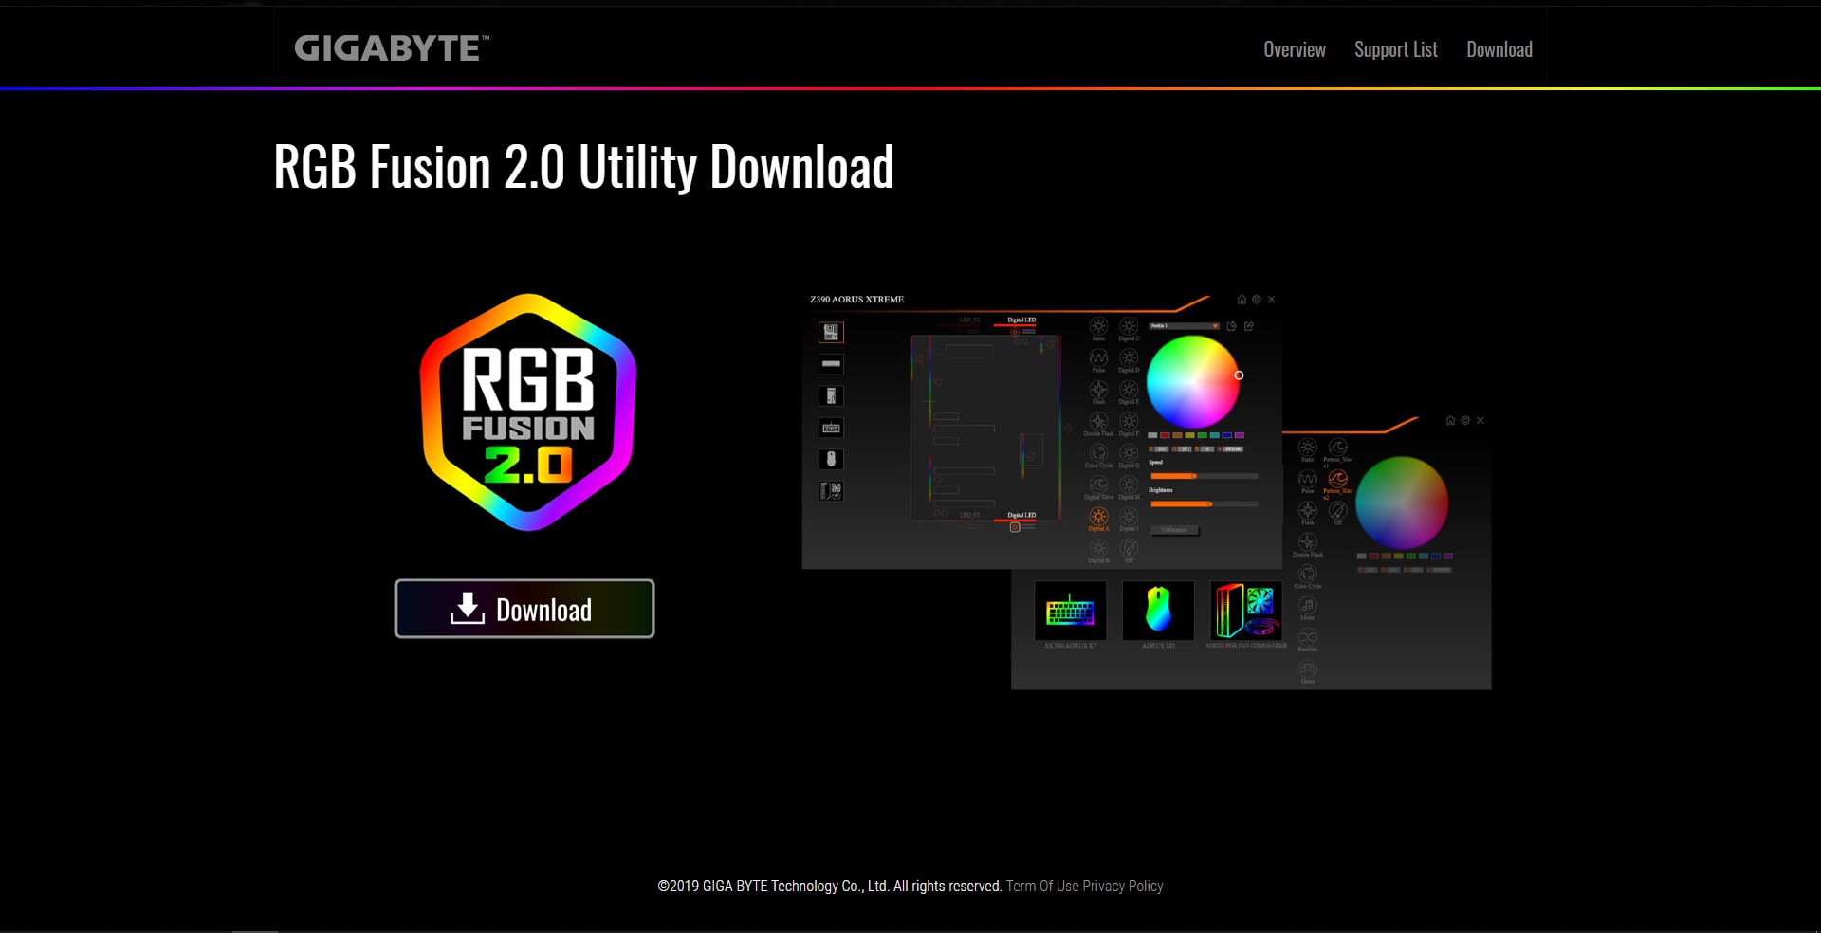
Task: Choose the Off mode icon in Z390 window
Action: click(1129, 549)
